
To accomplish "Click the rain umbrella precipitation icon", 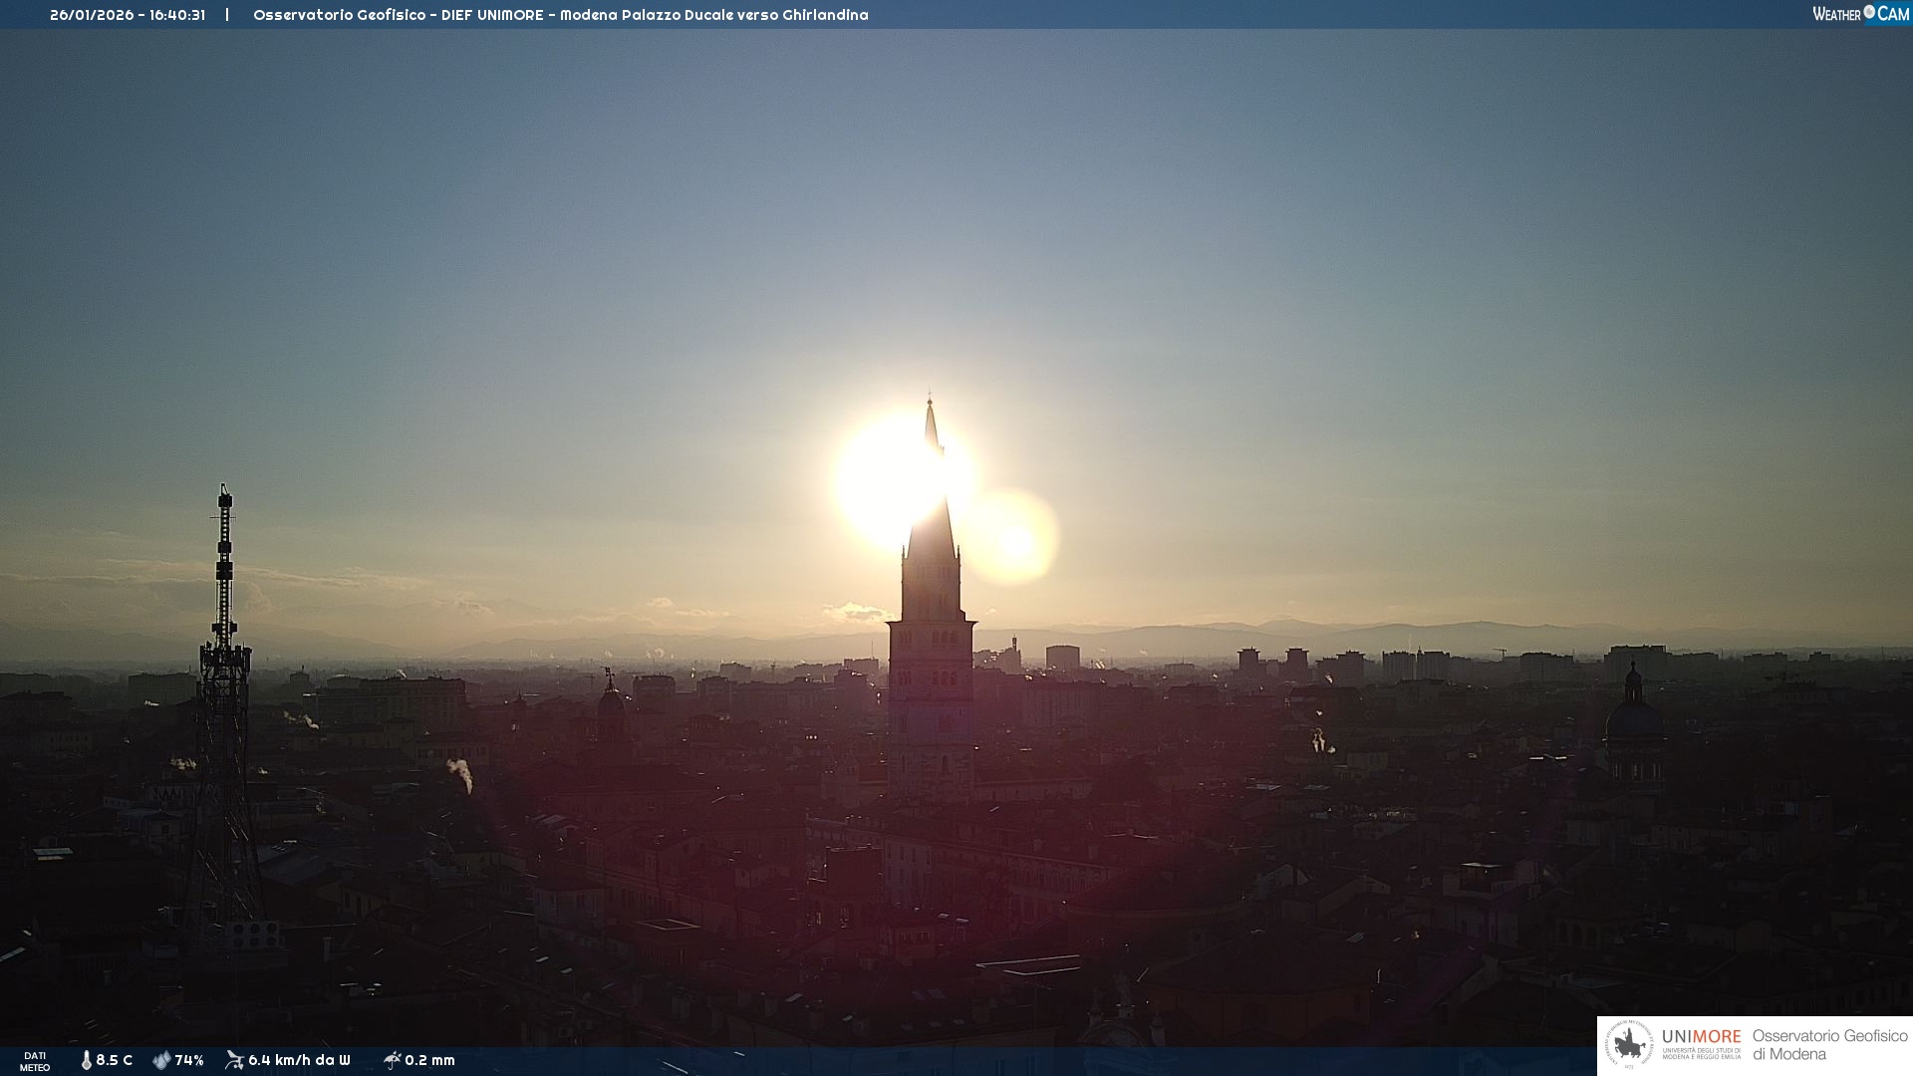I will pos(392,1060).
